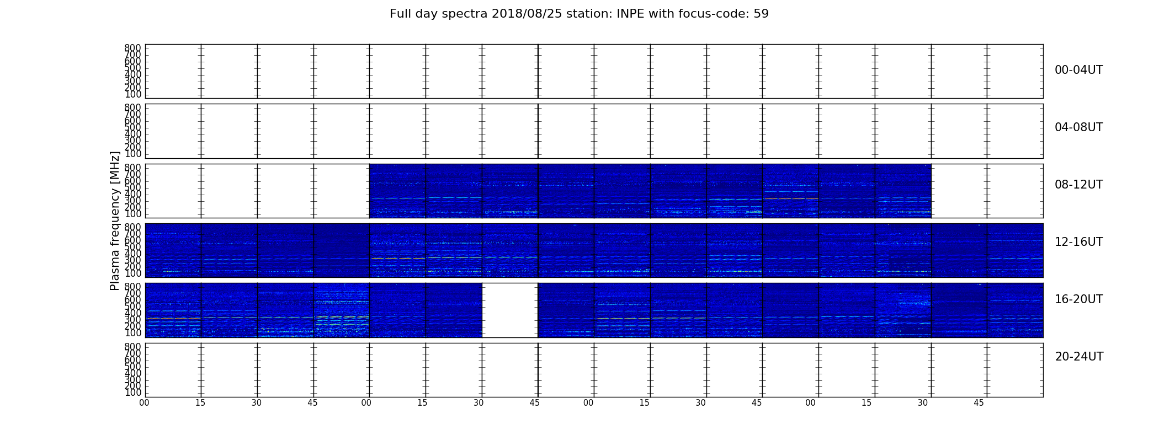The width and height of the screenshot is (1159, 441).
Task: Click the 800 tick label of 12-16UT row
Action: [132, 227]
